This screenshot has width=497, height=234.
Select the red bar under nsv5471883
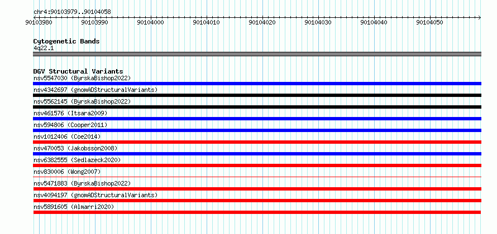[257, 189]
